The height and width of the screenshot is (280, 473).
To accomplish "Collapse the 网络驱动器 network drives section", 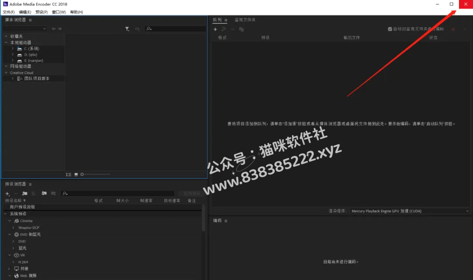I will 6,66.
